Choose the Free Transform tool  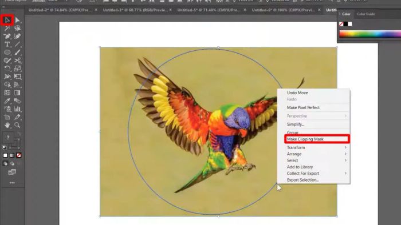point(17,77)
